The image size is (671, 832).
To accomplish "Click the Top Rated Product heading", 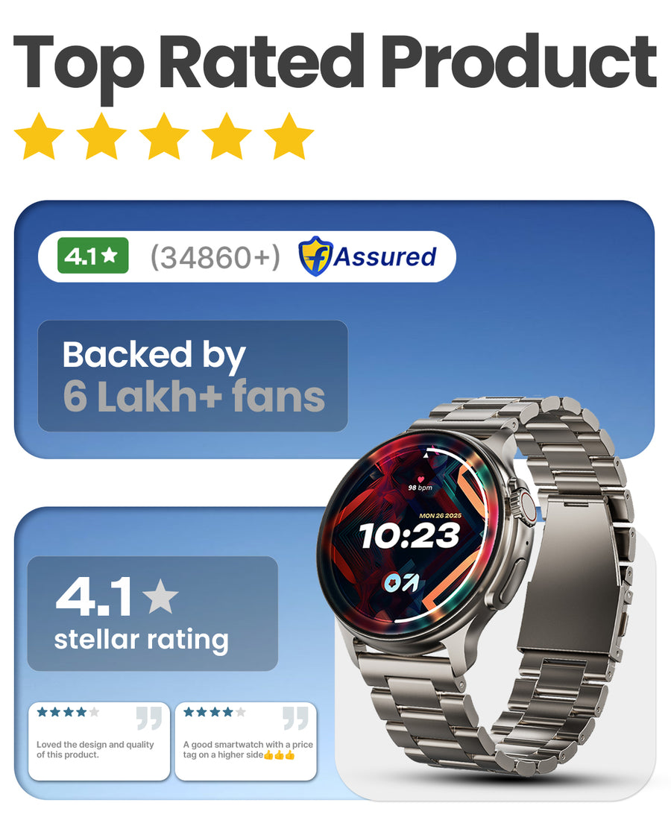I will tap(335, 62).
